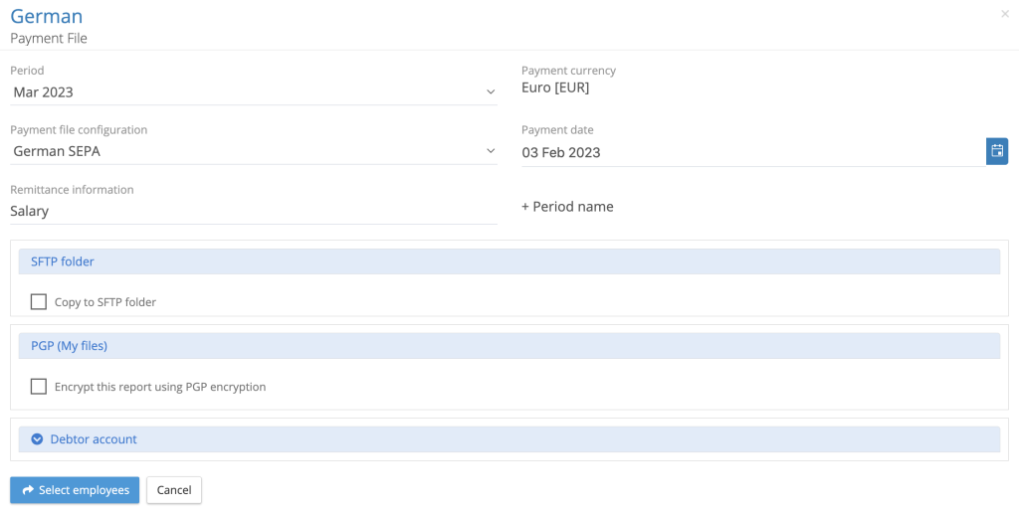
Task: Open the Period dropdown arrow
Action: [491, 92]
